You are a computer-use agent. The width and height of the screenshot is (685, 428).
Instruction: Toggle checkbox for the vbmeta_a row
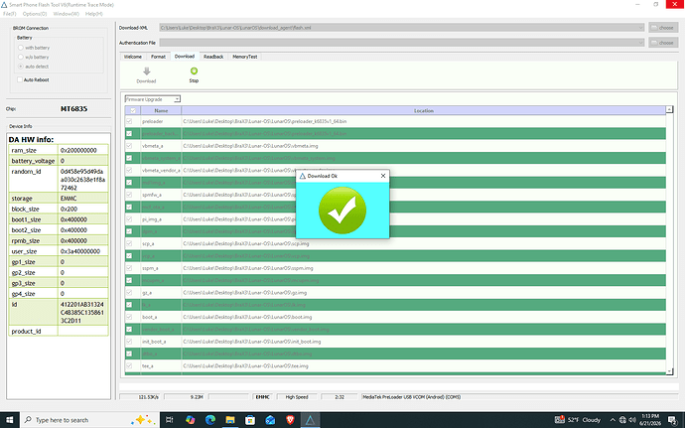click(x=129, y=146)
